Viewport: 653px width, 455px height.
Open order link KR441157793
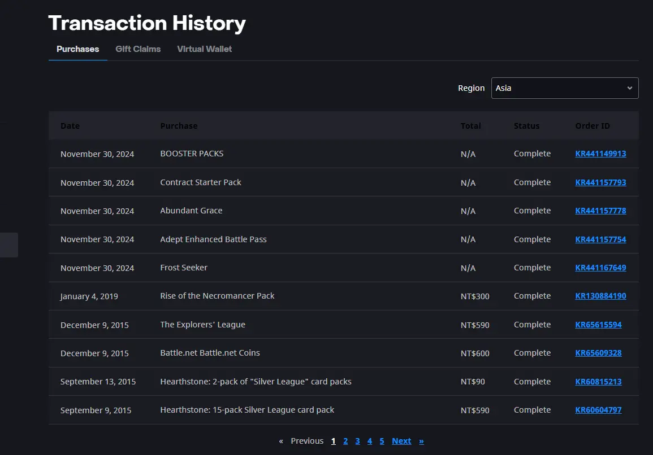tap(600, 182)
